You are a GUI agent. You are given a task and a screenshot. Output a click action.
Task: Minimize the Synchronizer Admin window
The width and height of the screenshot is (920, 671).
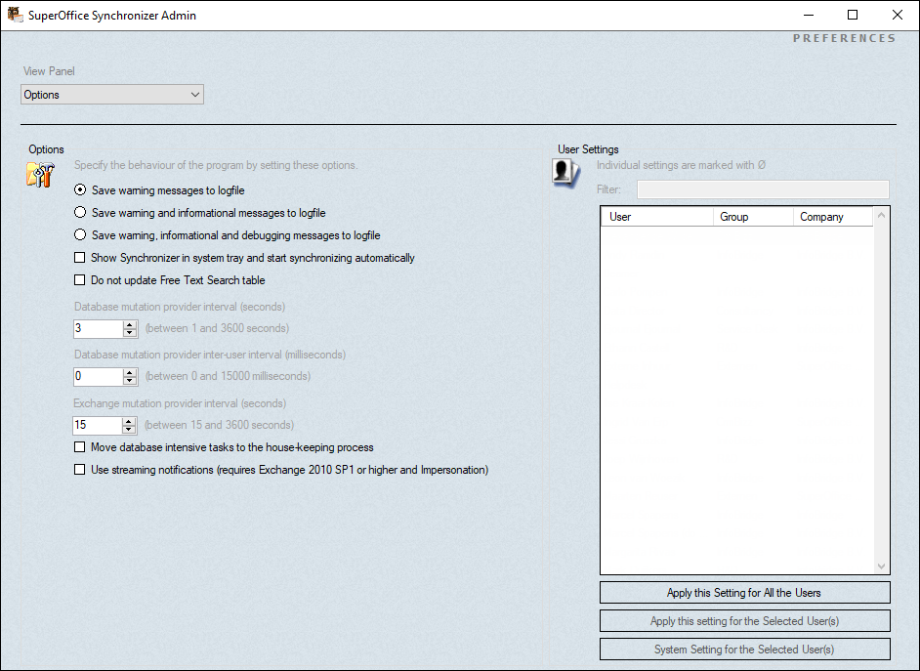click(x=809, y=16)
